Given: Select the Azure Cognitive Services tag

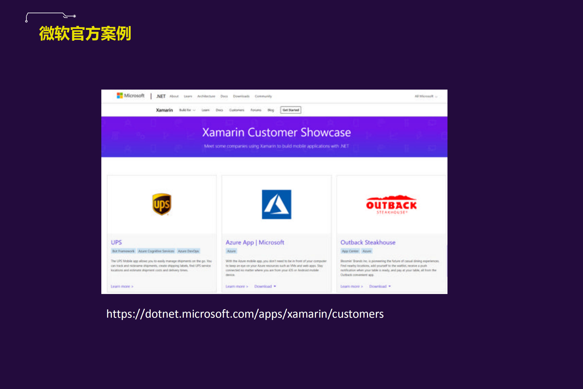Looking at the screenshot, I should point(156,251).
